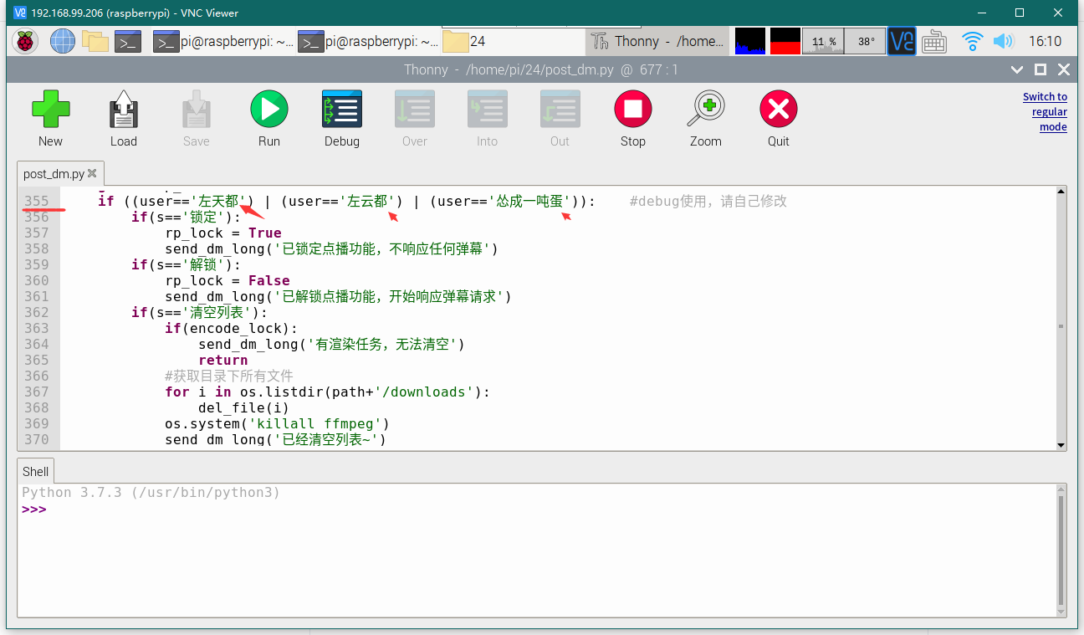Open the Wi-Fi network menu
Screen dimensions: 1084x635
[x=972, y=41]
